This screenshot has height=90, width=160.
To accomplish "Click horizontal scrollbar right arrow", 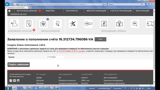I will pos(150,85).
